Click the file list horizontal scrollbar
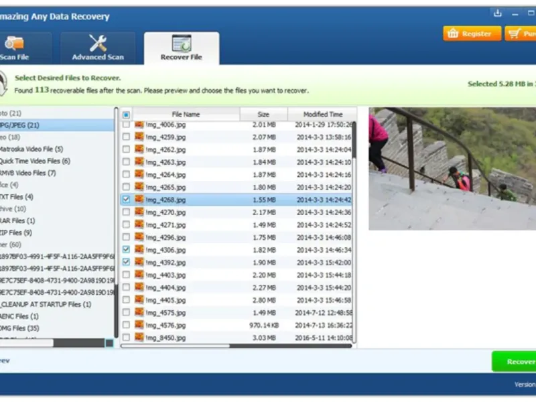The height and width of the screenshot is (402, 536). coord(237,346)
